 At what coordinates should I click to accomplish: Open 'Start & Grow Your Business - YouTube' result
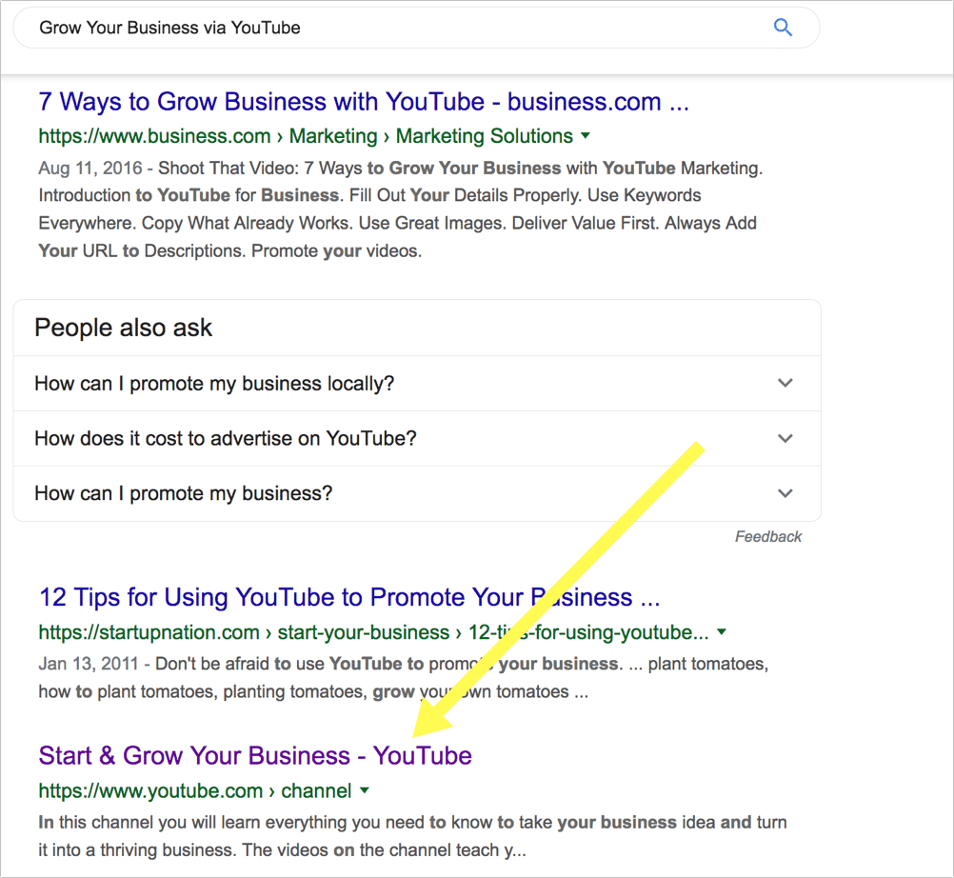pos(255,755)
